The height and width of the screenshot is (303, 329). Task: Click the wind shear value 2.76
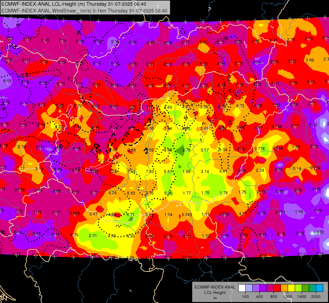click(x=186, y=150)
